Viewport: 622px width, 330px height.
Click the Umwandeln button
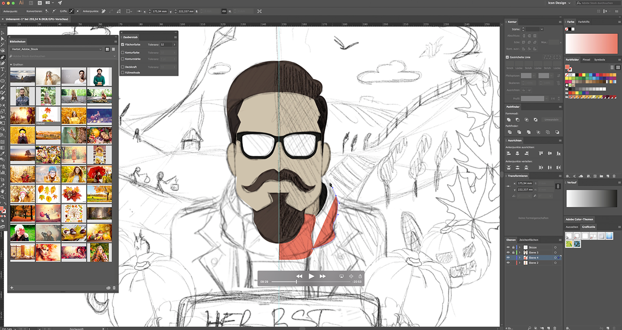click(x=551, y=119)
